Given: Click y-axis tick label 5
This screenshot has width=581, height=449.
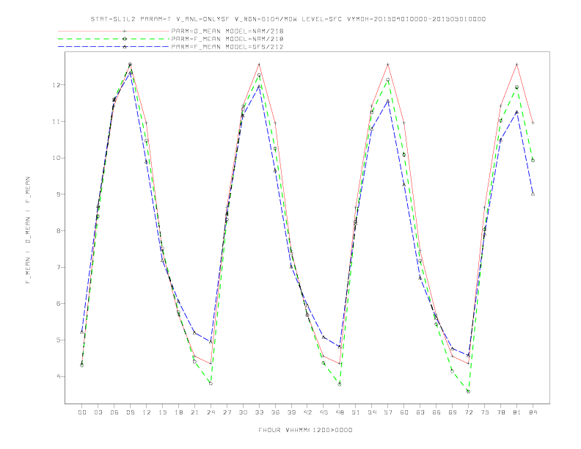Looking at the screenshot, I should click(x=58, y=340).
